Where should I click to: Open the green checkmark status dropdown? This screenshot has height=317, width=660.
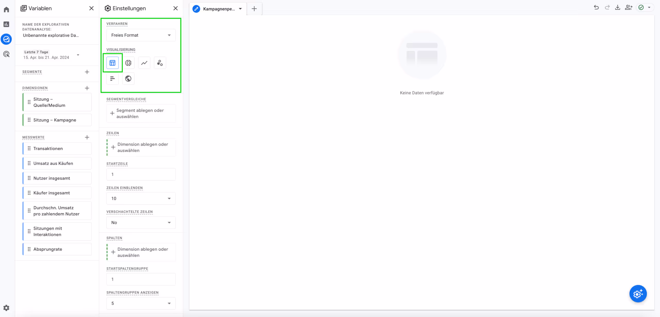click(x=645, y=7)
